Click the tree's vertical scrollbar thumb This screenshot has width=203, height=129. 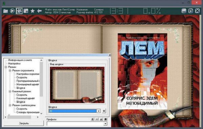(41, 79)
